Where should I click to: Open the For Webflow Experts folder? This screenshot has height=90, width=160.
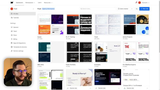(136, 52)
